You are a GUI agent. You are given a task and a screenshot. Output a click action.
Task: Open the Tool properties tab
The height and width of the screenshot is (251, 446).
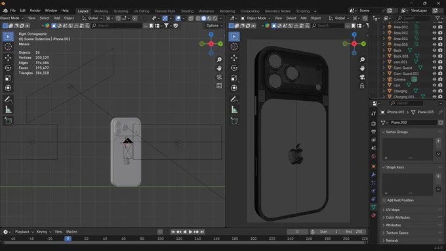(x=373, y=113)
